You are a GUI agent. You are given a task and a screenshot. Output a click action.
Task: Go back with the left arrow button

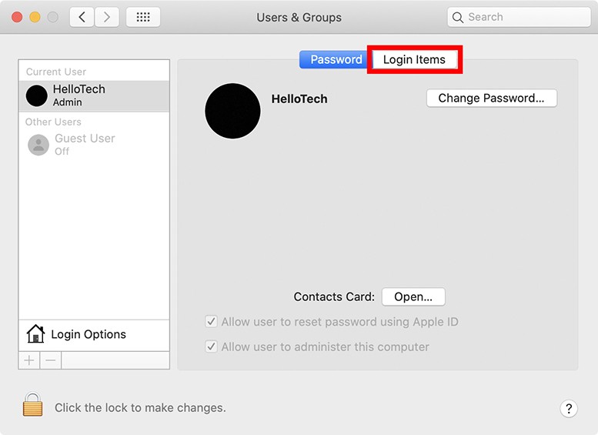point(82,17)
